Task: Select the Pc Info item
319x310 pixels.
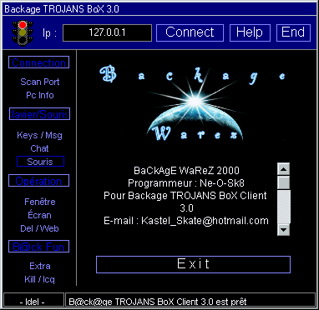Action: click(x=40, y=95)
